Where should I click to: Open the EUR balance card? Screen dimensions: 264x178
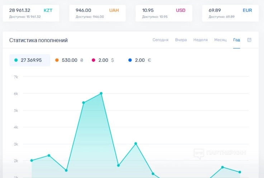(x=230, y=13)
